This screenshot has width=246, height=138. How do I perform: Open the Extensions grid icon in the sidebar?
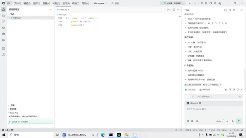3,49
